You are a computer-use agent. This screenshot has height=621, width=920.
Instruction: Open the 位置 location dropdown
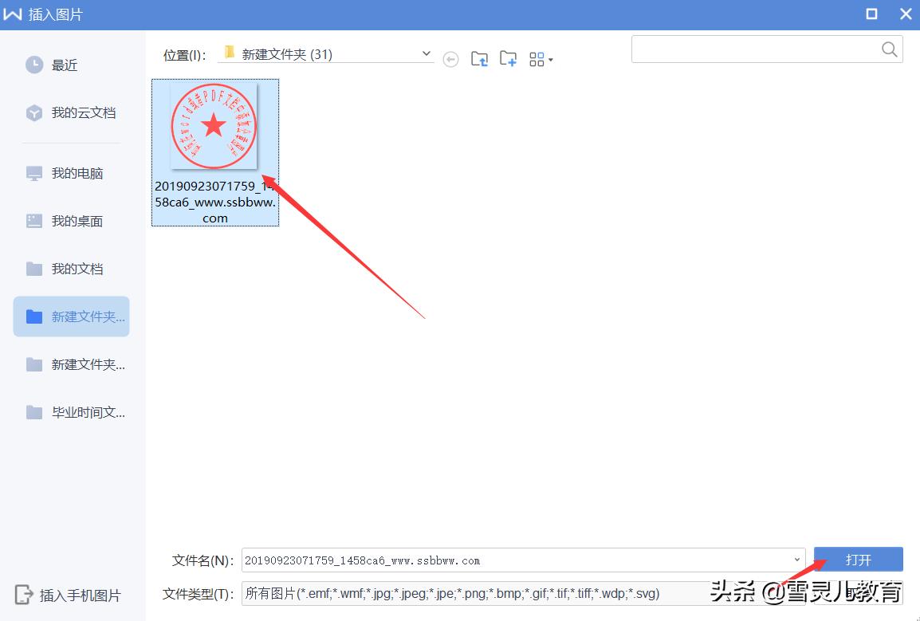[427, 53]
